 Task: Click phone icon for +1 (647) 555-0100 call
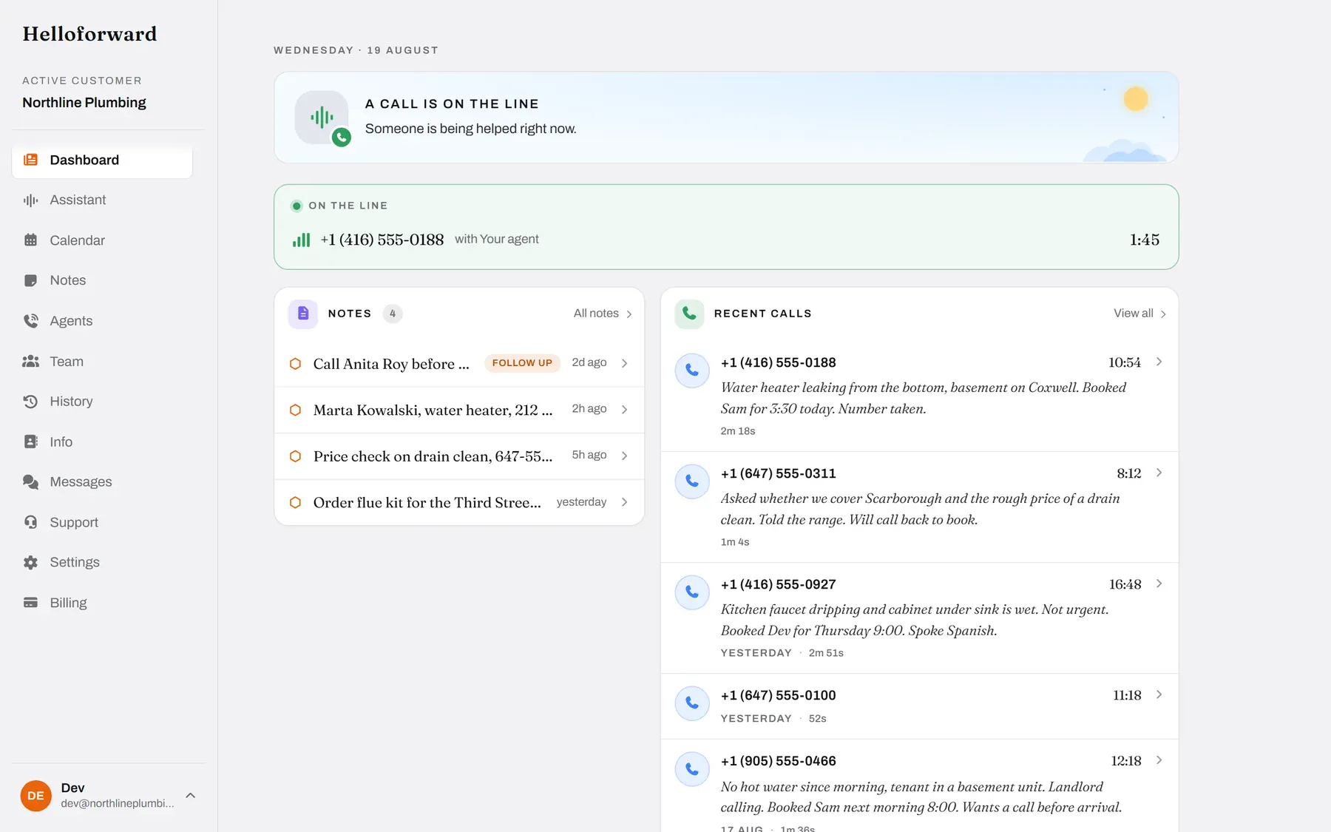point(692,703)
